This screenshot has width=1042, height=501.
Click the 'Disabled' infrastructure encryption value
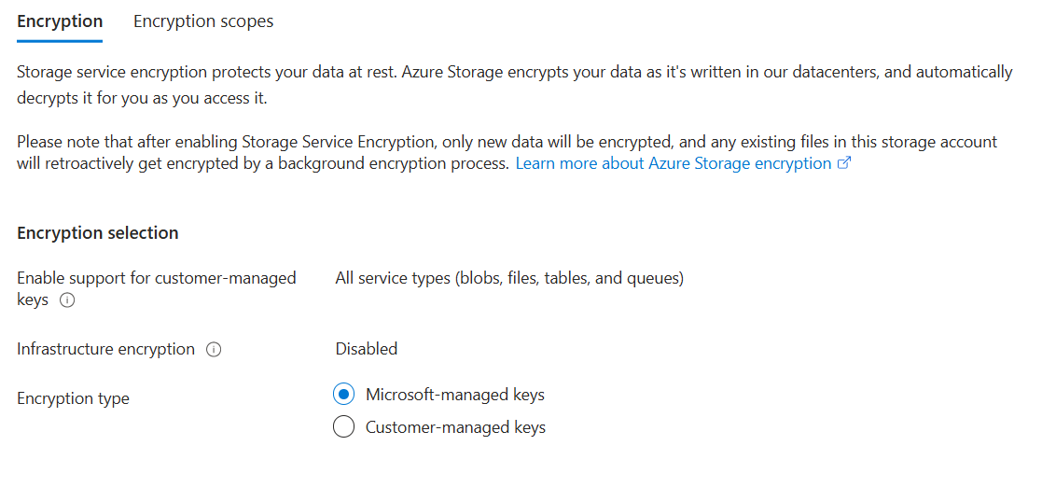[367, 349]
